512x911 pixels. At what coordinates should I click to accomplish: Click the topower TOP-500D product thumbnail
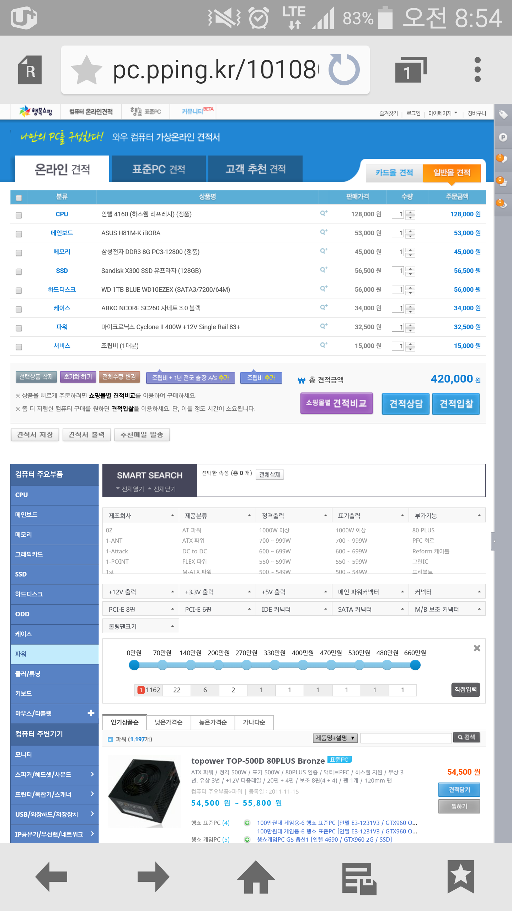[144, 792]
